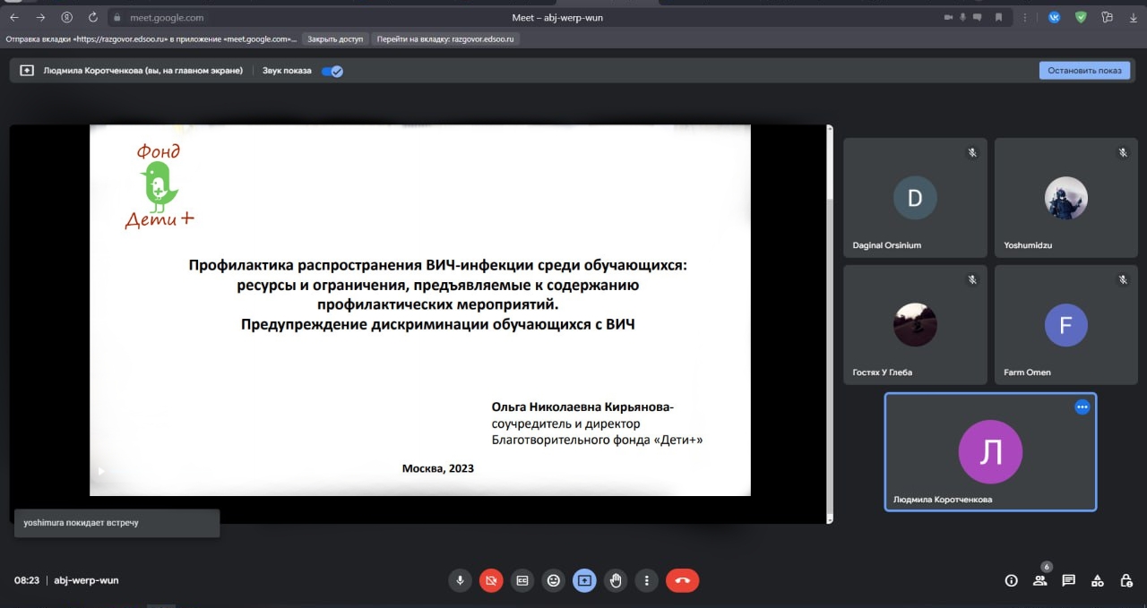Click the presented slide title text
The width and height of the screenshot is (1147, 608).
click(438, 295)
